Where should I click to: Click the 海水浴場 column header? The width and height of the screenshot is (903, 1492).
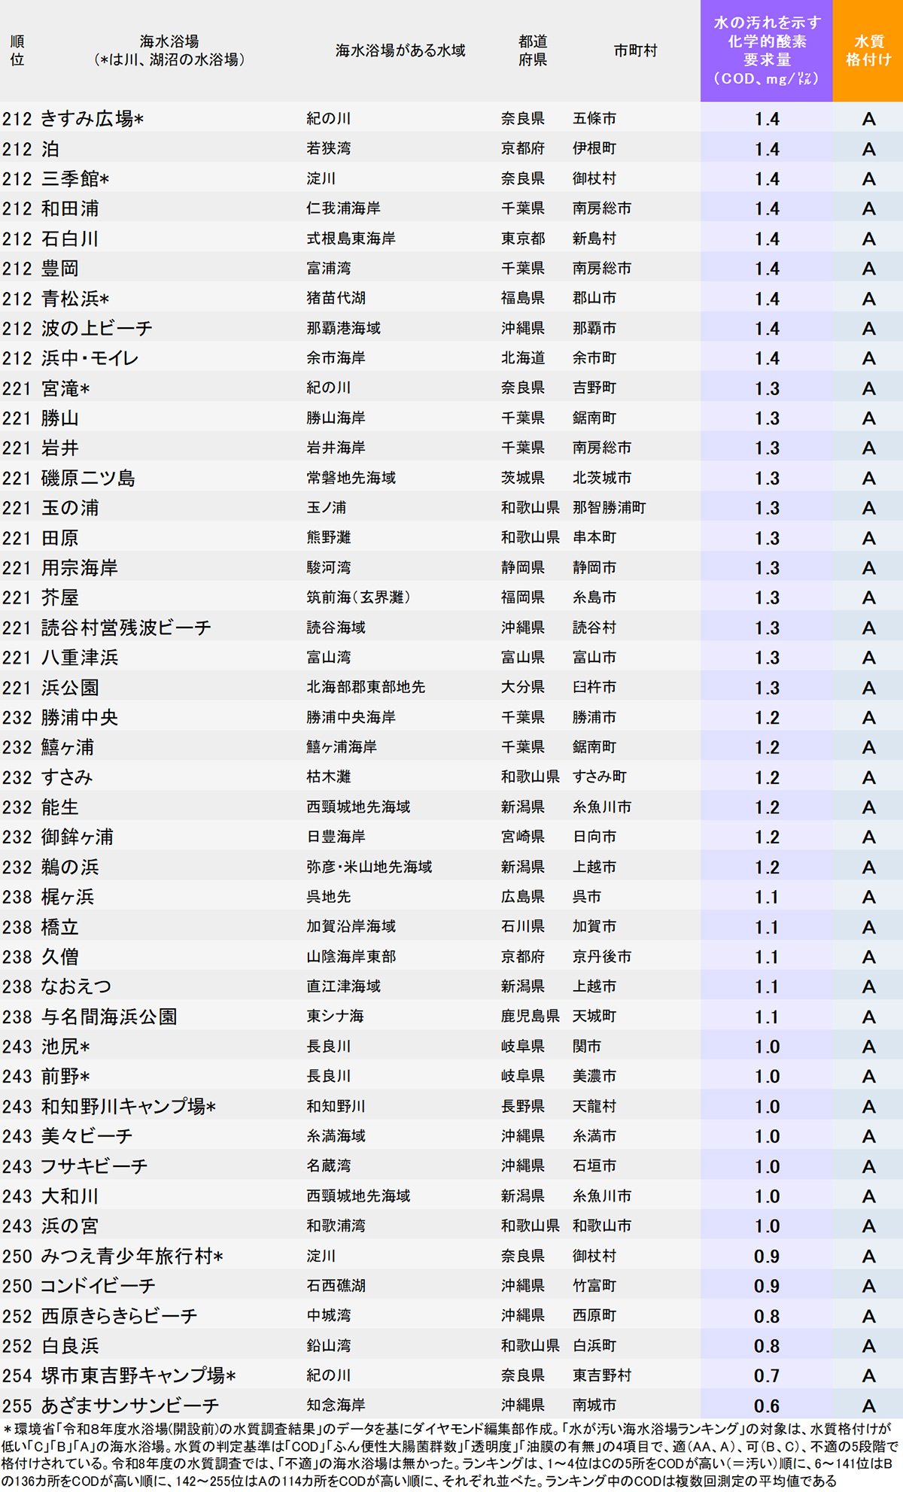(169, 50)
